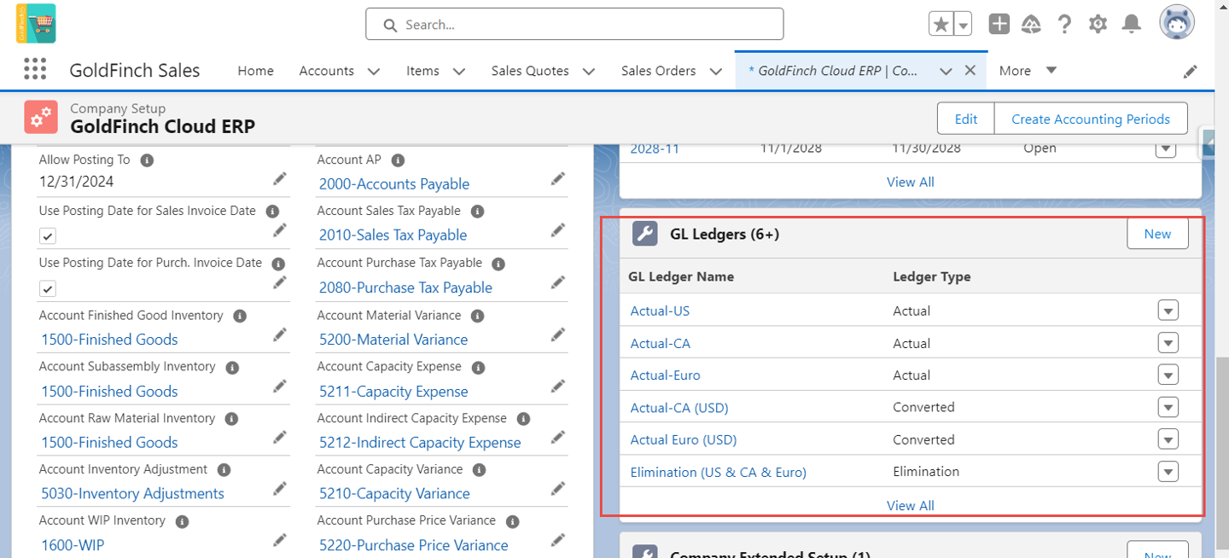This screenshot has height=558, width=1229.
Task: Edit Account Capacity Variance pencil icon
Action: [x=558, y=489]
